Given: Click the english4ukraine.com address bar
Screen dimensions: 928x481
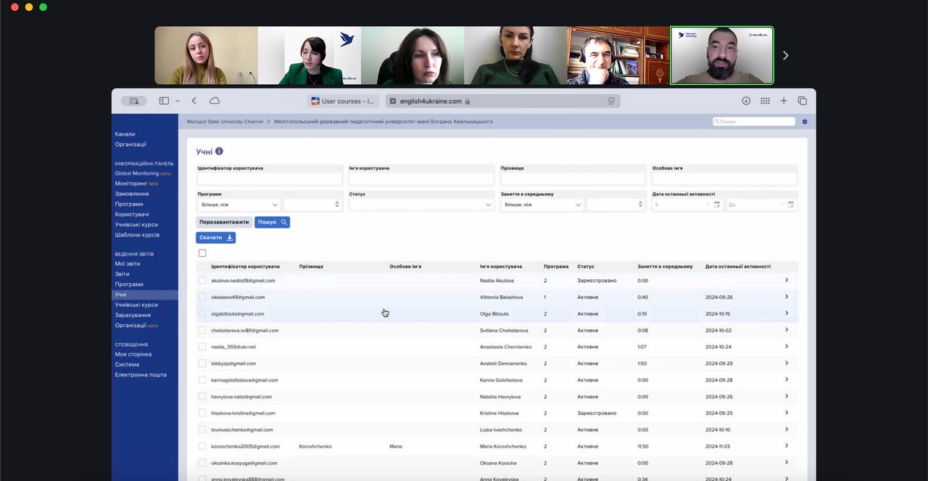Looking at the screenshot, I should click(502, 101).
